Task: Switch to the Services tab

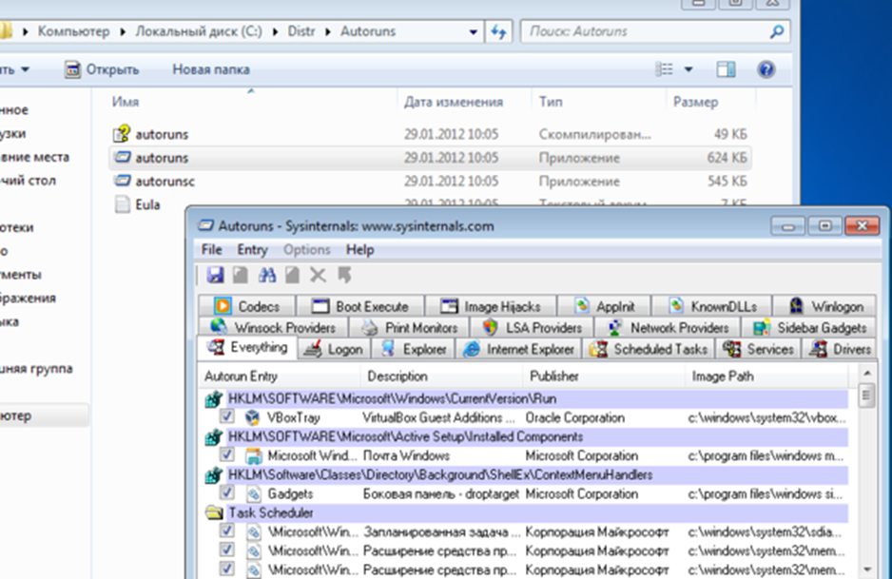Action: 758,349
